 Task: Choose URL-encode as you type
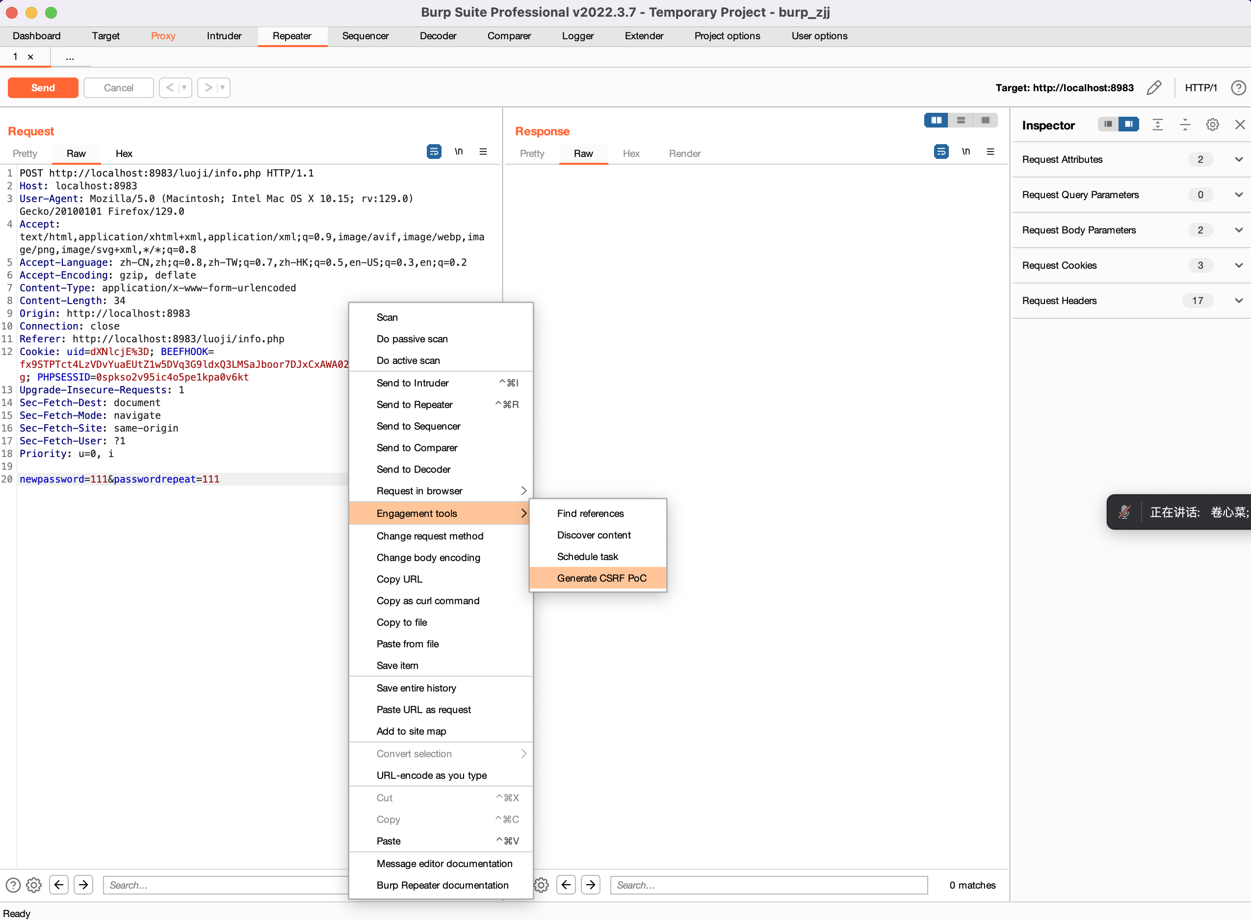click(441, 775)
